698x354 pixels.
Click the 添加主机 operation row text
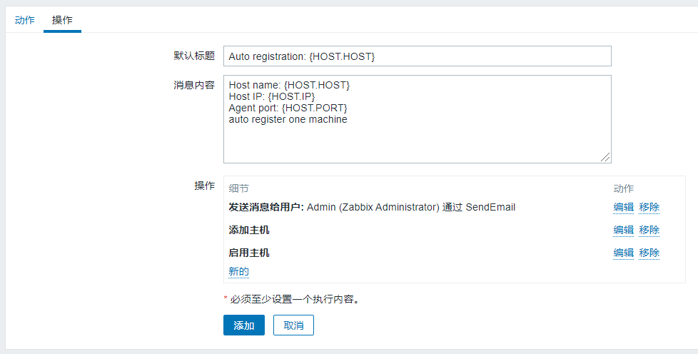tap(249, 230)
